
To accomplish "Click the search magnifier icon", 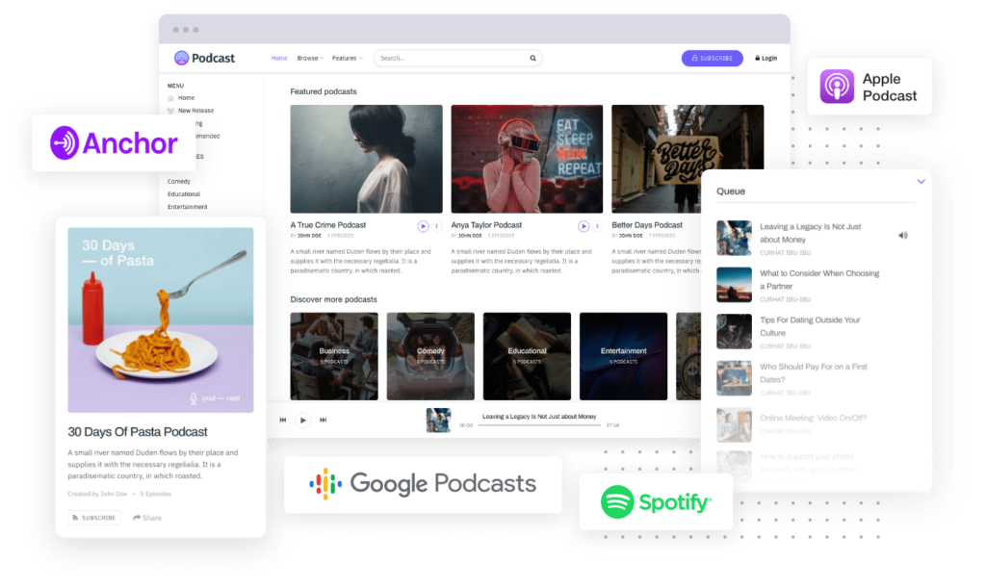I will coord(532,58).
